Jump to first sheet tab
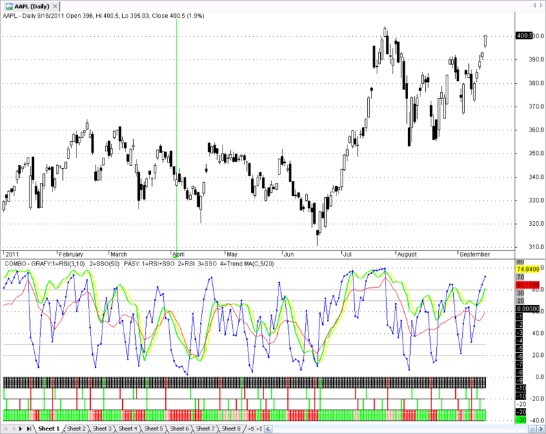546x434 pixels. coord(5,429)
